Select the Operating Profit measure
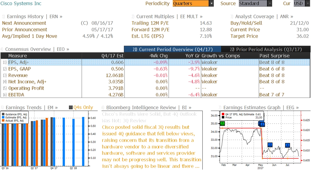 pyautogui.click(x=26, y=88)
